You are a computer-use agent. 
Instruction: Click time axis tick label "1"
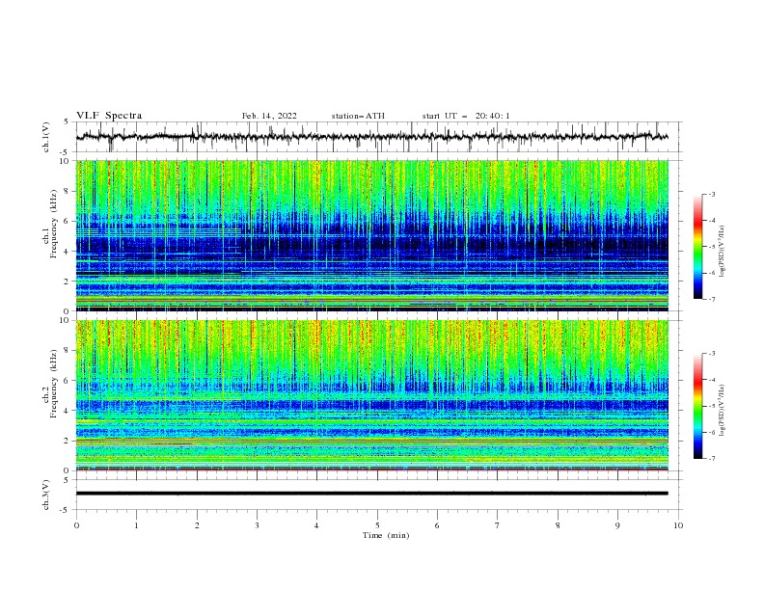136,525
